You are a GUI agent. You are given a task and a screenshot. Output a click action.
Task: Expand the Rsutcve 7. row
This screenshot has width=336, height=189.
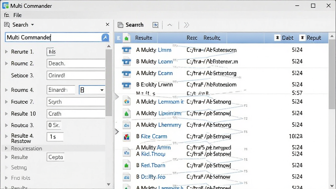[7, 102]
